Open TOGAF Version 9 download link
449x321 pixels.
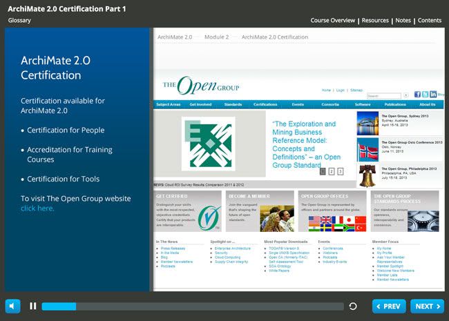pyautogui.click(x=284, y=249)
